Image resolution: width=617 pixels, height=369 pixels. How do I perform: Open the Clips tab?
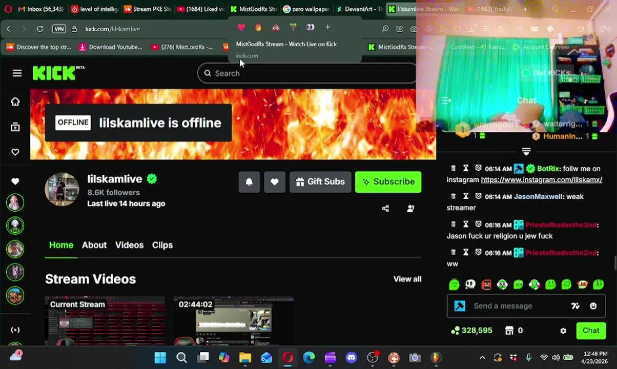pos(162,245)
